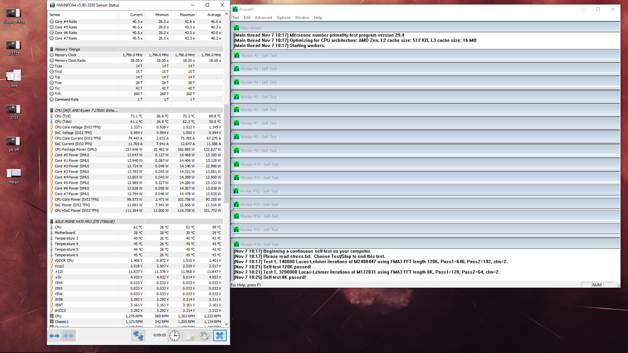Image resolution: width=628 pixels, height=353 pixels.
Task: Click the thermometer icon beside CPU (Tctl)
Action: tap(52, 116)
